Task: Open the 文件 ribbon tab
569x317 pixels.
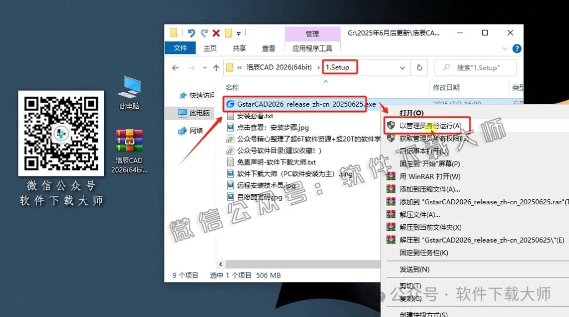Action: click(180, 48)
